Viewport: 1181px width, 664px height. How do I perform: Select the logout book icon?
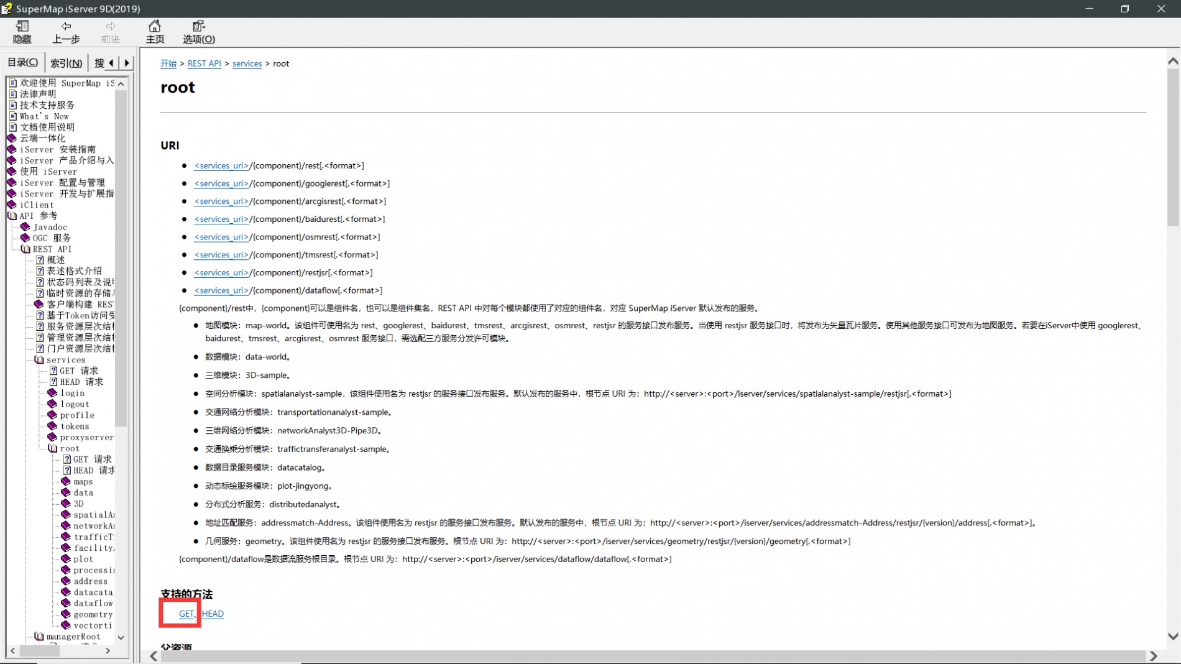[x=53, y=404]
